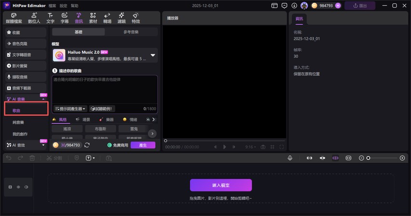Add coins with the plus button
The width and height of the screenshot is (411, 216).
(338, 5)
